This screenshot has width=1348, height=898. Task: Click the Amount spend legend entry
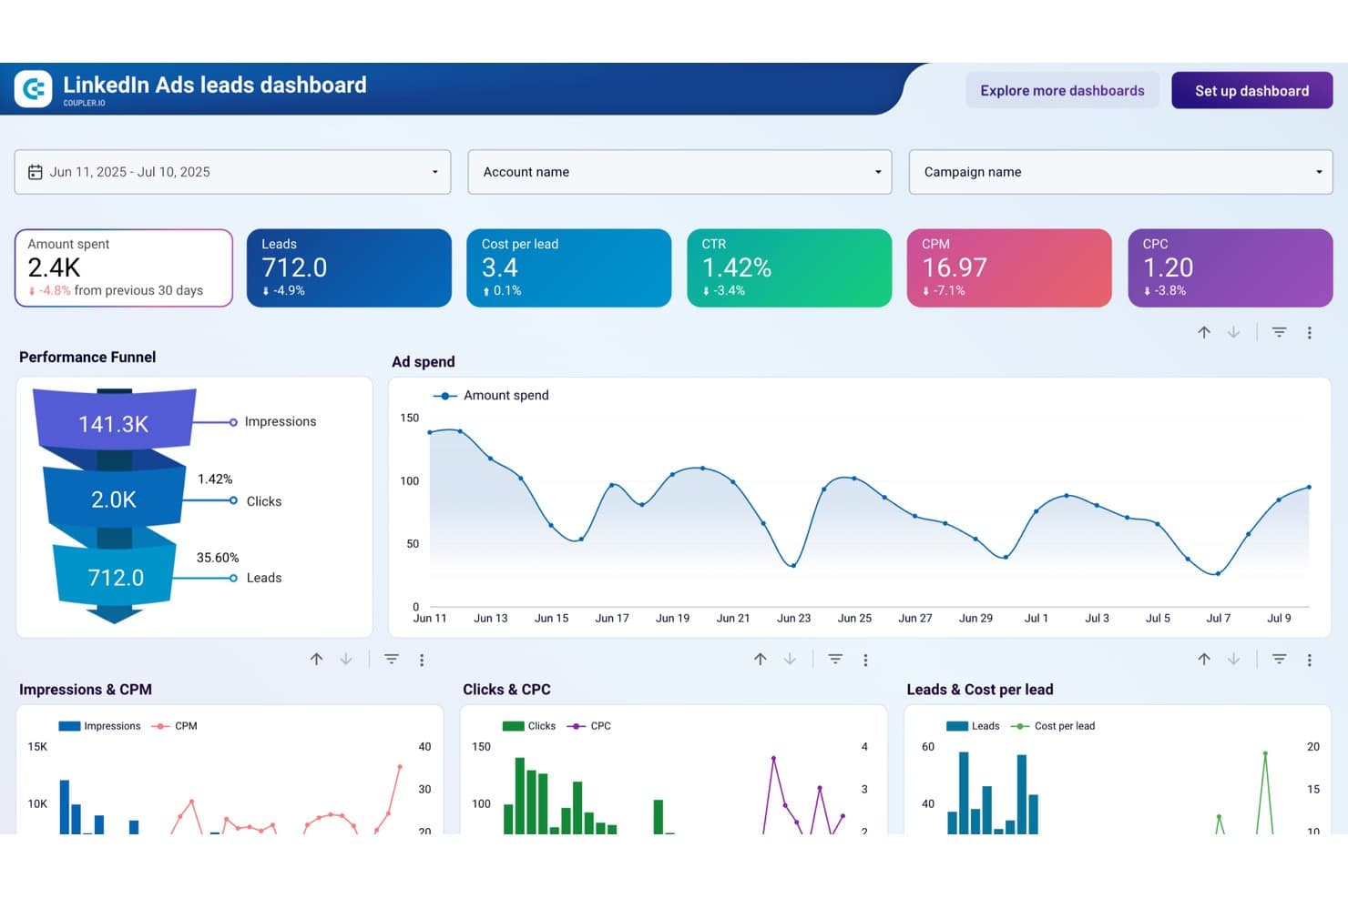click(x=491, y=395)
